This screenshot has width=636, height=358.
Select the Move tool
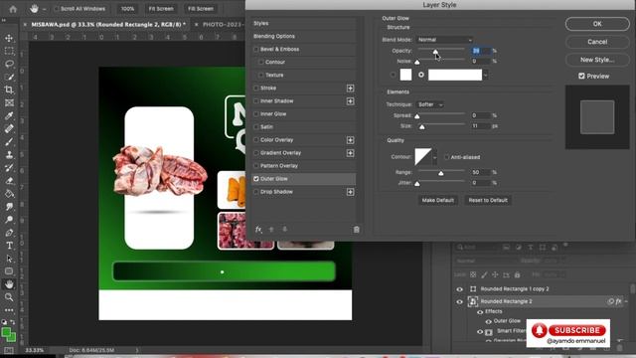tap(9, 38)
